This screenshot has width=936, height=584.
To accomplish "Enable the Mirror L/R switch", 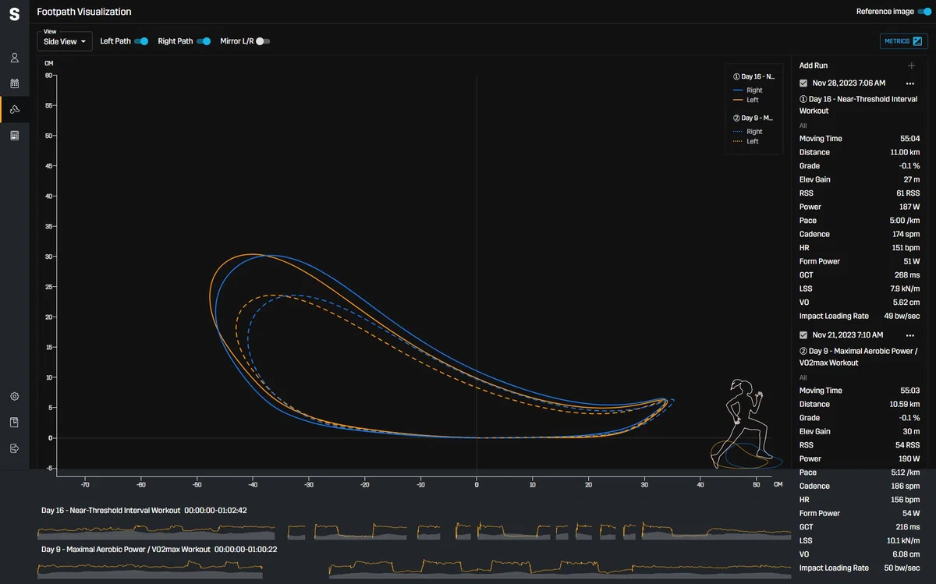I will pyautogui.click(x=263, y=41).
